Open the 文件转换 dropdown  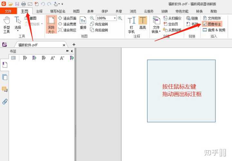tap(156, 25)
